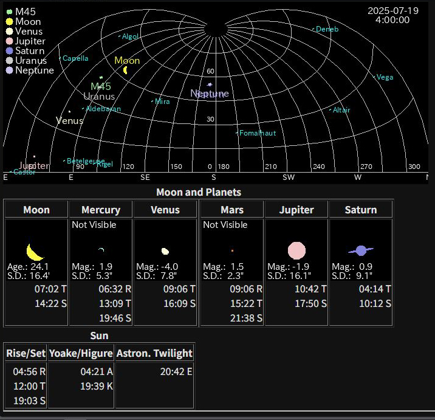Click the M45 cluster marker on the sky chart

(101, 78)
